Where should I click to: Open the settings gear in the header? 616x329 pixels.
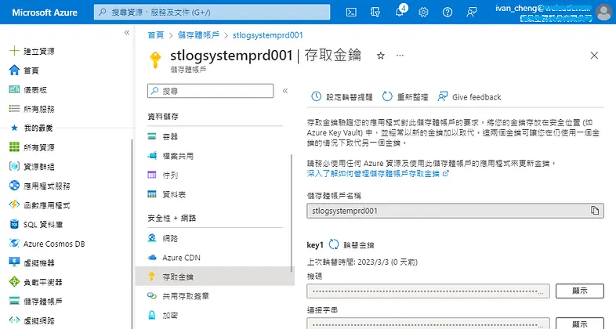423,13
